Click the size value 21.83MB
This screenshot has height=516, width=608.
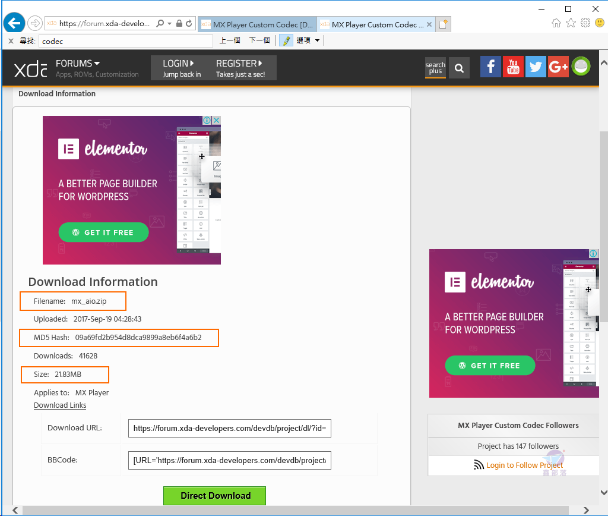68,375
